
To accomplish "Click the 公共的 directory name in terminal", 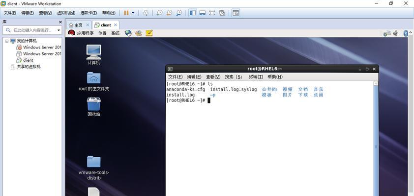I will click(x=269, y=90).
